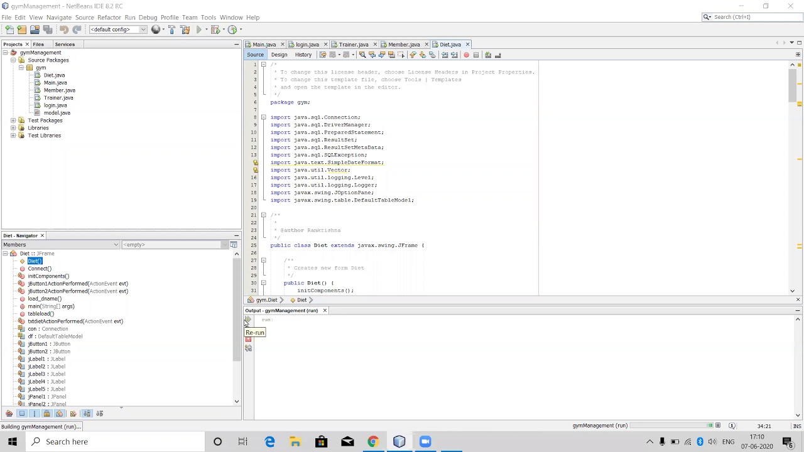Select load_dname() in Navigator members
This screenshot has width=804, height=452.
[44, 299]
